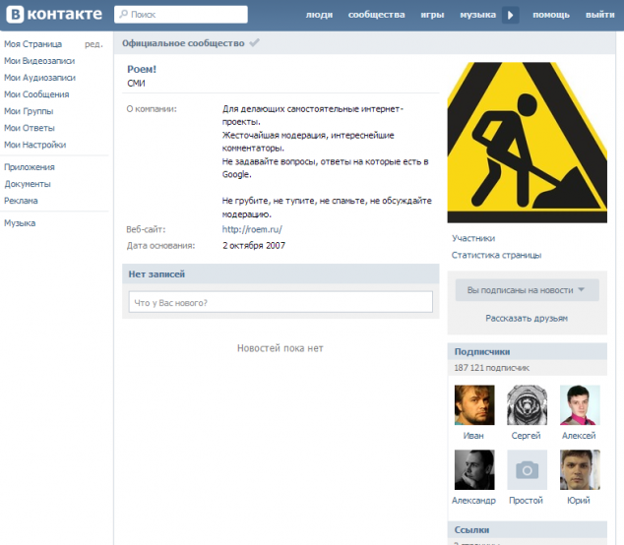Click the VKontakte logo icon
Viewport: 624px width, 545px height.
pos(15,15)
